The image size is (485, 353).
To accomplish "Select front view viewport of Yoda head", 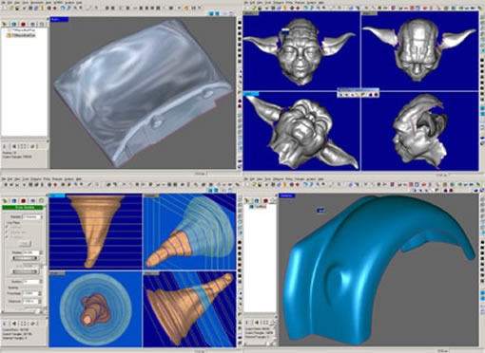I will coord(301,51).
